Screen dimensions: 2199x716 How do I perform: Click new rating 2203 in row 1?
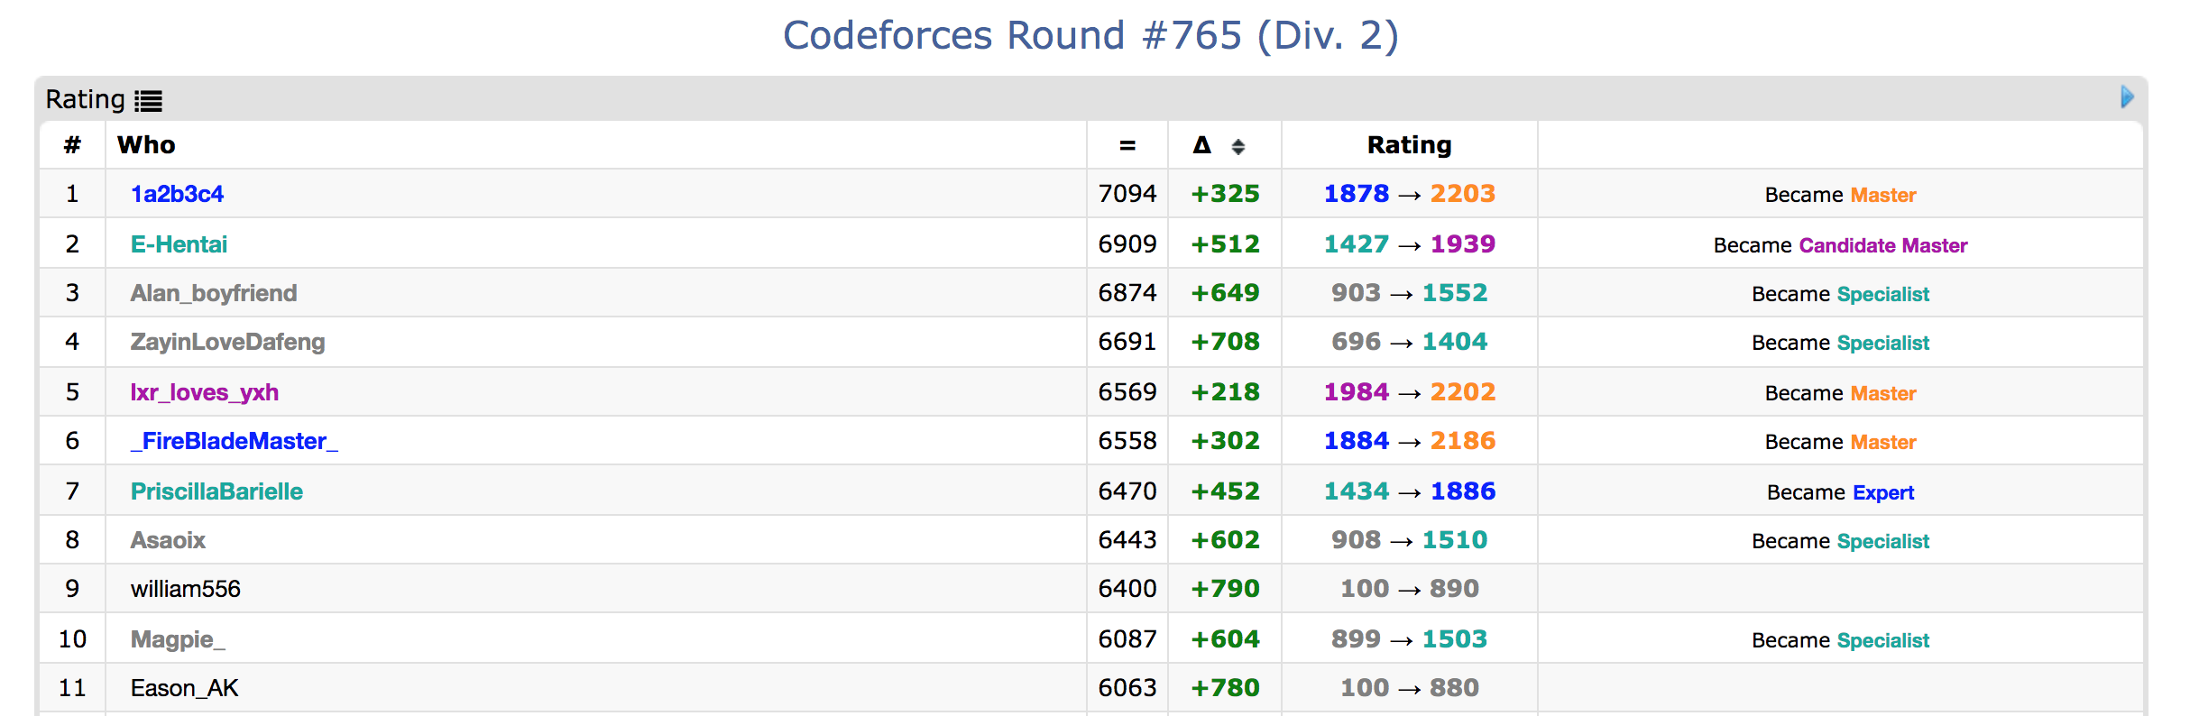coord(1463,194)
